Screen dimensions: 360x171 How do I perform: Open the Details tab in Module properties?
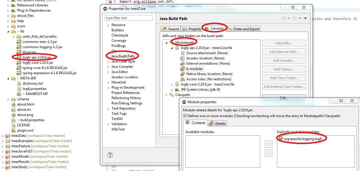(217, 123)
